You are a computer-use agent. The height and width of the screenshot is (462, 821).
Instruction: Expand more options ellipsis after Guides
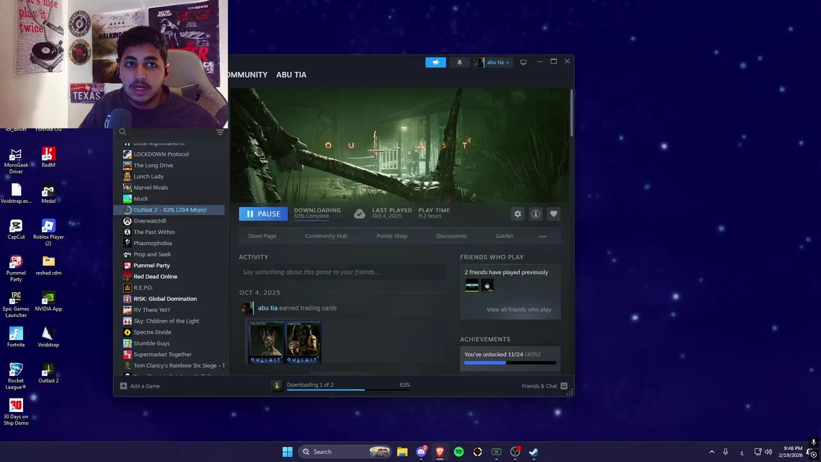click(543, 236)
